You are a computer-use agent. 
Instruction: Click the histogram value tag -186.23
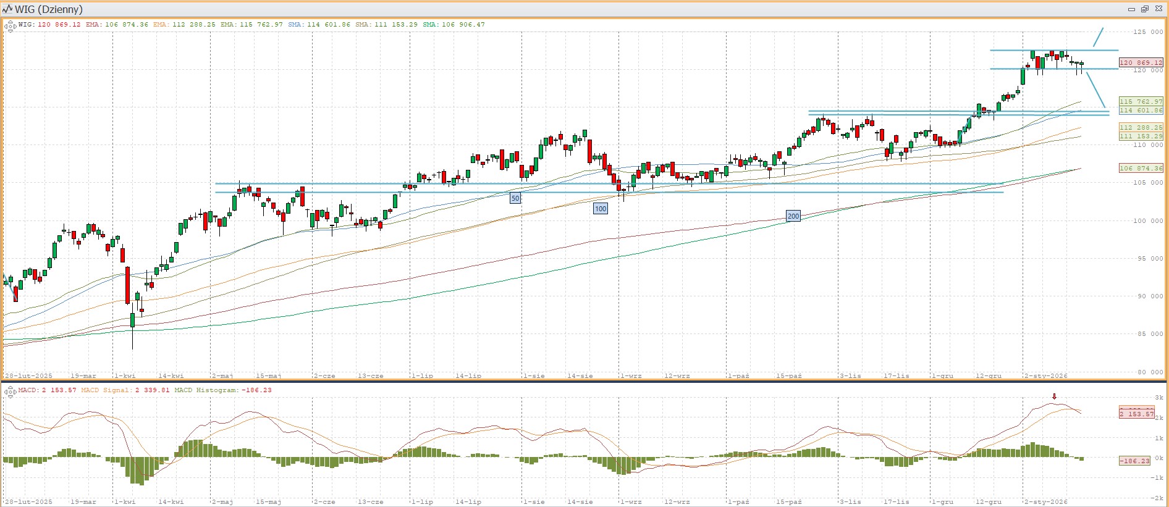[1135, 461]
